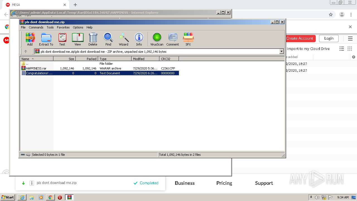
Task: Open the Commands menu
Action: [x=36, y=27]
